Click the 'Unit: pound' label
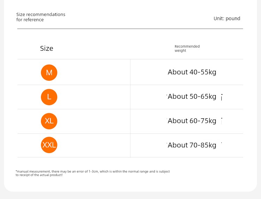The image size is (261, 199). 227,18
